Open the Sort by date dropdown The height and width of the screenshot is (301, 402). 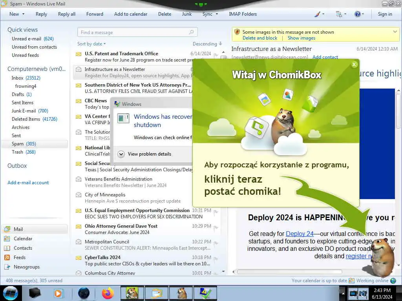click(91, 44)
